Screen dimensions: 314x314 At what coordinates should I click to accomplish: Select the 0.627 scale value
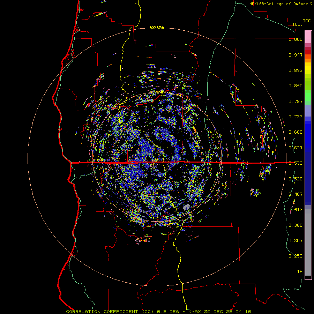(296, 148)
